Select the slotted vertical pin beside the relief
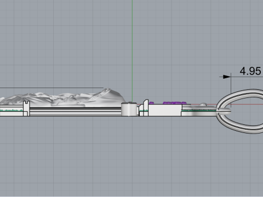 pyautogui.click(x=26, y=108)
